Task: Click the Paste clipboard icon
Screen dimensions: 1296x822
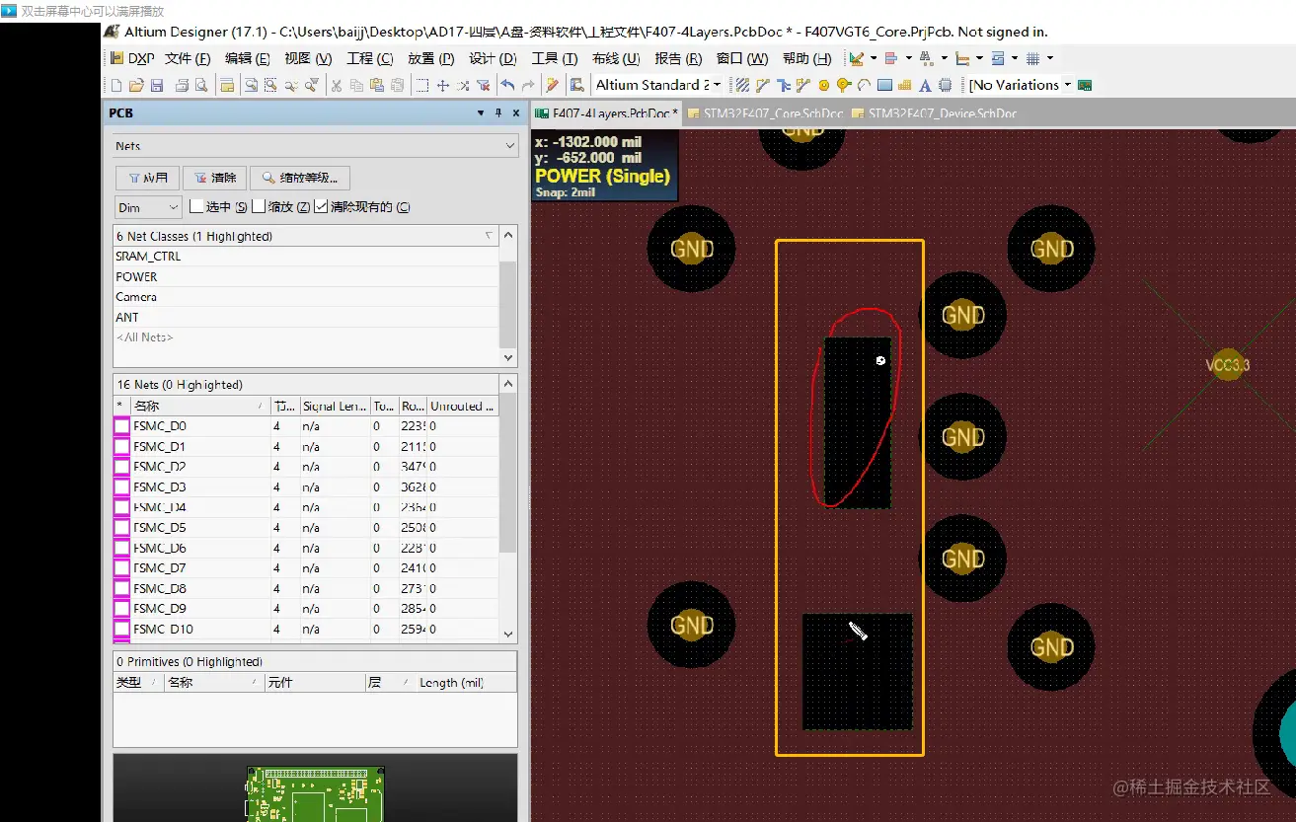Action: (377, 85)
